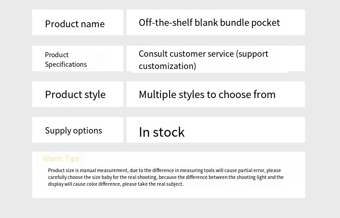Image resolution: width=340 pixels, height=218 pixels.
Task: Click the Warm Tips heading
Action: point(61,159)
